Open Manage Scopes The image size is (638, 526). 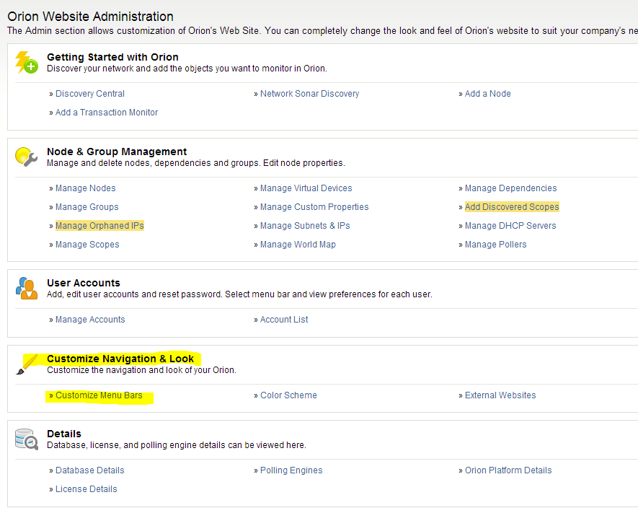87,245
